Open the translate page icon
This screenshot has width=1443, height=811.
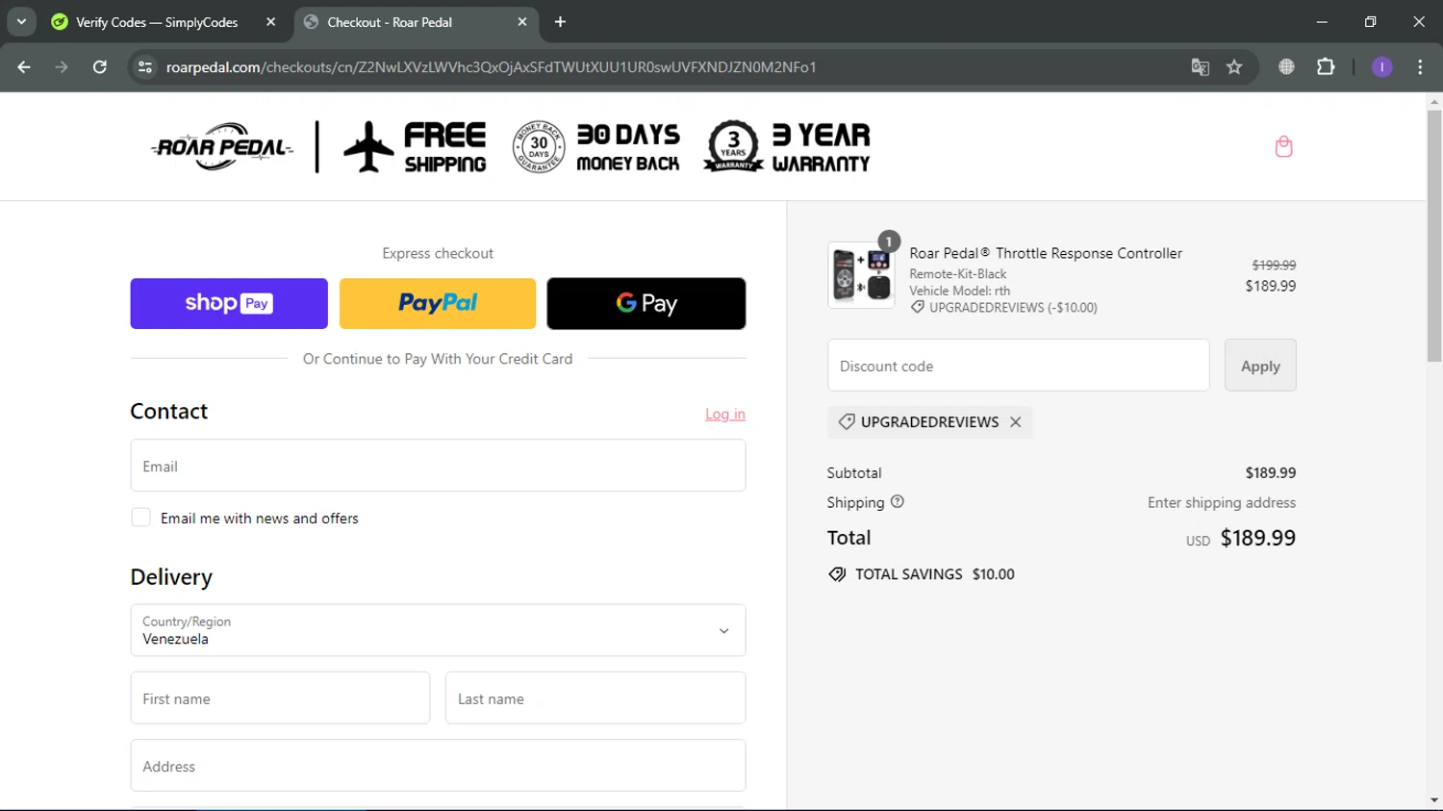(x=1200, y=66)
